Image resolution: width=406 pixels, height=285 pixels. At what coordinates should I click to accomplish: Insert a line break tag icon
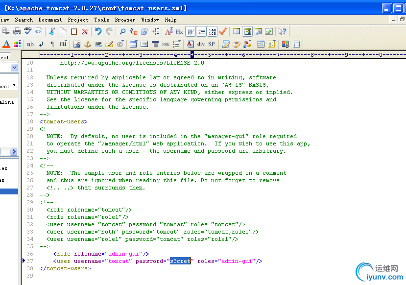pyautogui.click(x=41, y=44)
